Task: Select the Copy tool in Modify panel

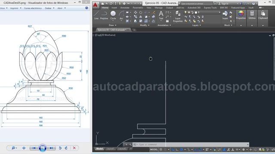Action: (135, 17)
